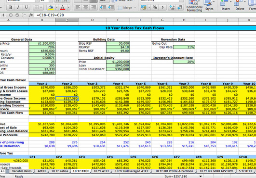Click 0.00874 constant cell

42,58
